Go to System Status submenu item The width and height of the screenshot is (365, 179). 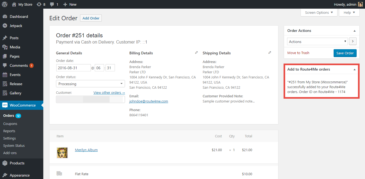click(14, 145)
